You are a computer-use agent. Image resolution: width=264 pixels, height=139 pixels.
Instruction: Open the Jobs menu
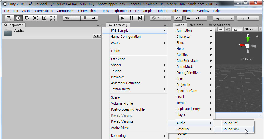point(175,11)
